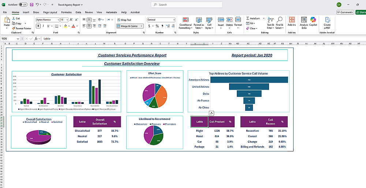Viewport: 366px width, 188px height.
Task: Click the Format cells icon
Action: tap(238, 20)
